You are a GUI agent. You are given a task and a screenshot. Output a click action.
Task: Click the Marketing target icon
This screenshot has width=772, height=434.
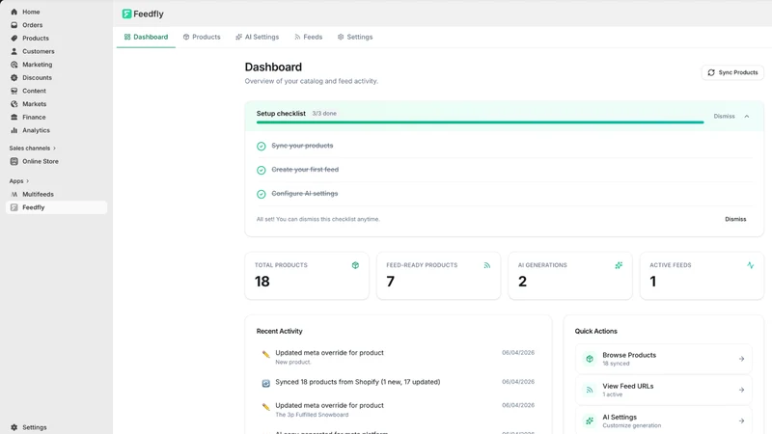tap(14, 65)
